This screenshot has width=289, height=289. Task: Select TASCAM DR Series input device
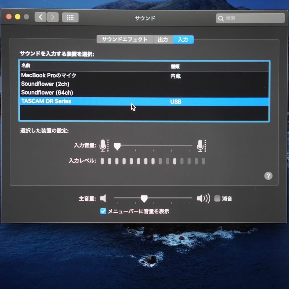pos(144,101)
